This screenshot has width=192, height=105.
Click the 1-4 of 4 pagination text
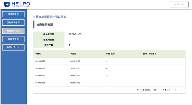[x=166, y=90]
